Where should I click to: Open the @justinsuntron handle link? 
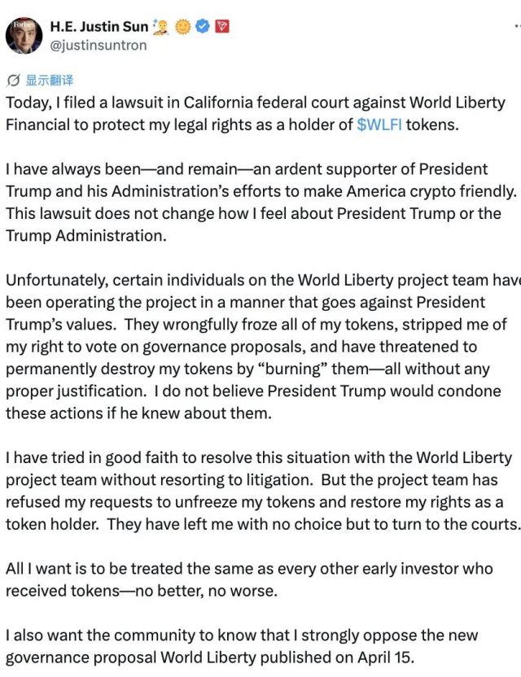click(99, 46)
